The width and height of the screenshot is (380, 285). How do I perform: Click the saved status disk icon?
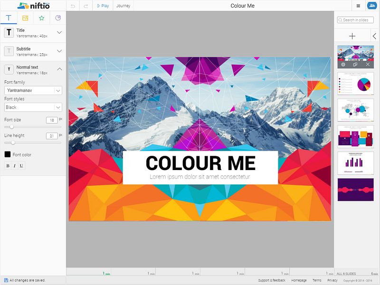[6, 280]
